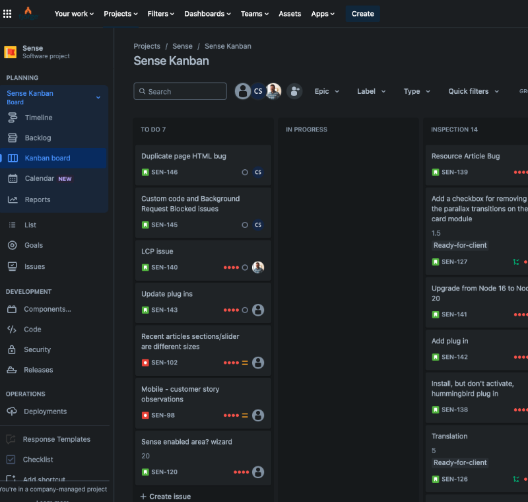Click the INSPECTION 14 column header

[x=454, y=129]
